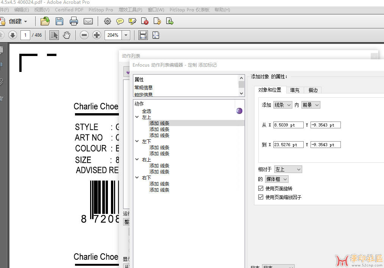
Task: Open the Certified PDF menu
Action: 69,10
